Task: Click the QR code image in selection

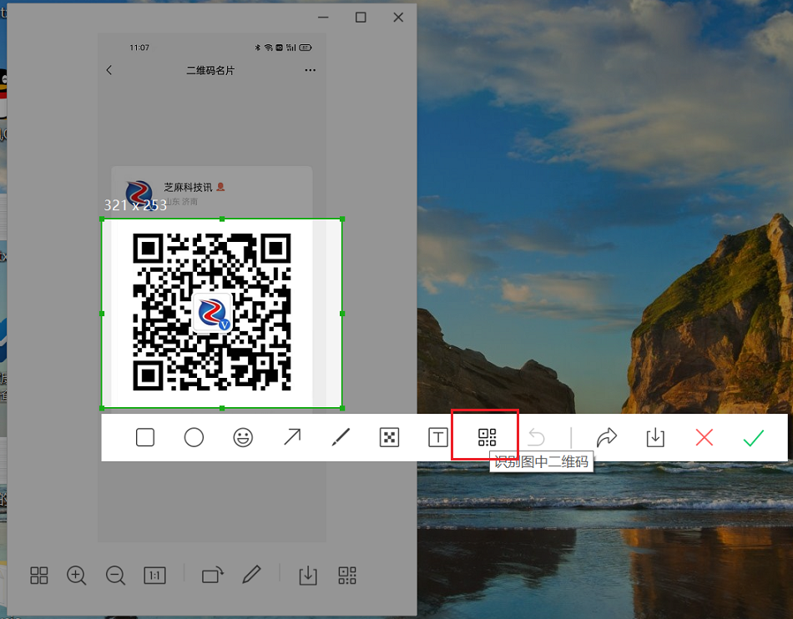Action: tap(211, 312)
